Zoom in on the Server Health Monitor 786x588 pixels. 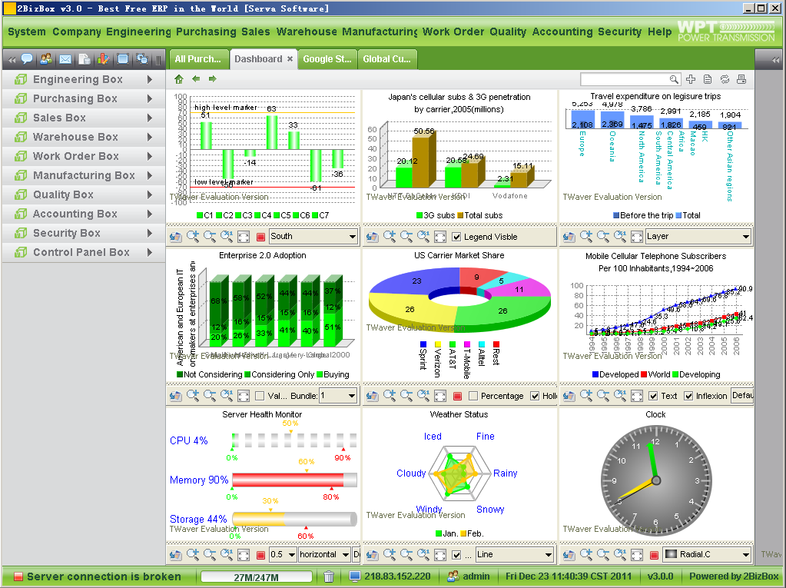click(x=193, y=554)
